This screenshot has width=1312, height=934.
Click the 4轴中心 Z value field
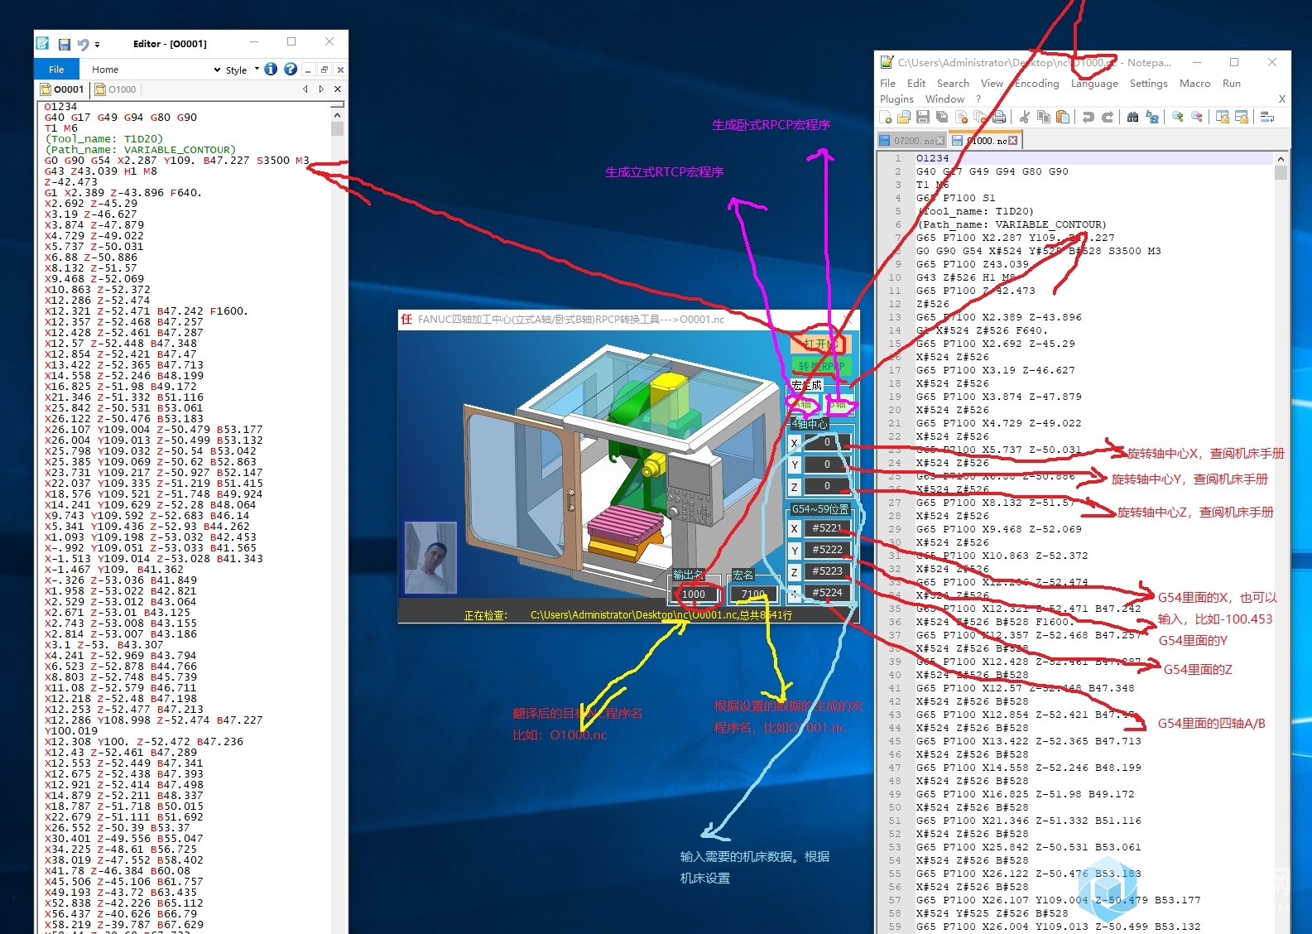tap(827, 486)
